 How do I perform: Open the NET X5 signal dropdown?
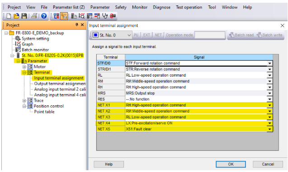click(x=269, y=129)
